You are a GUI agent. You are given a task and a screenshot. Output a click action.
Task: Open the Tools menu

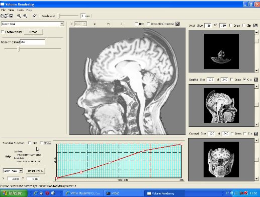tap(20, 10)
